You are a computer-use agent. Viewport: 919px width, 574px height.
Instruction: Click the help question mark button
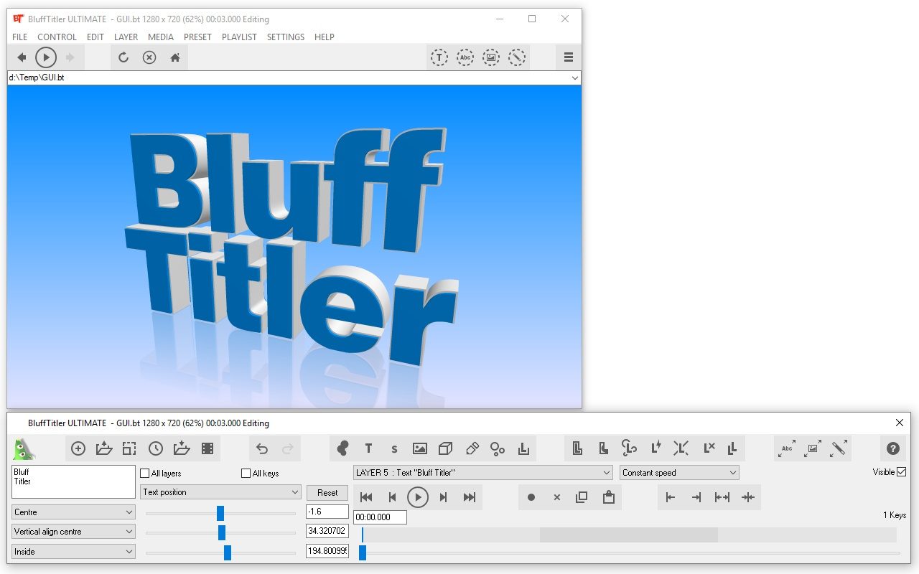[x=892, y=448]
